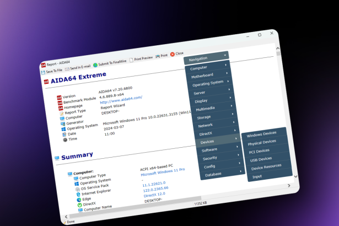This screenshot has width=339, height=226.
Task: Open the Config navigation menu entry
Action: point(221,165)
